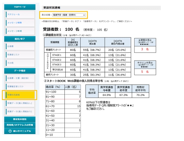The height and width of the screenshot is (141, 184).
Task: Click the 教材見本閲覧 button
Action: [x=20, y=119]
